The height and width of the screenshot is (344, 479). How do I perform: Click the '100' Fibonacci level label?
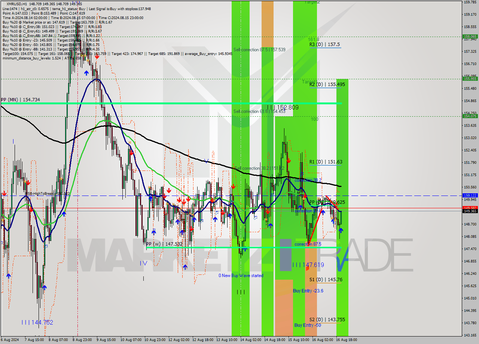pyautogui.click(x=315, y=119)
